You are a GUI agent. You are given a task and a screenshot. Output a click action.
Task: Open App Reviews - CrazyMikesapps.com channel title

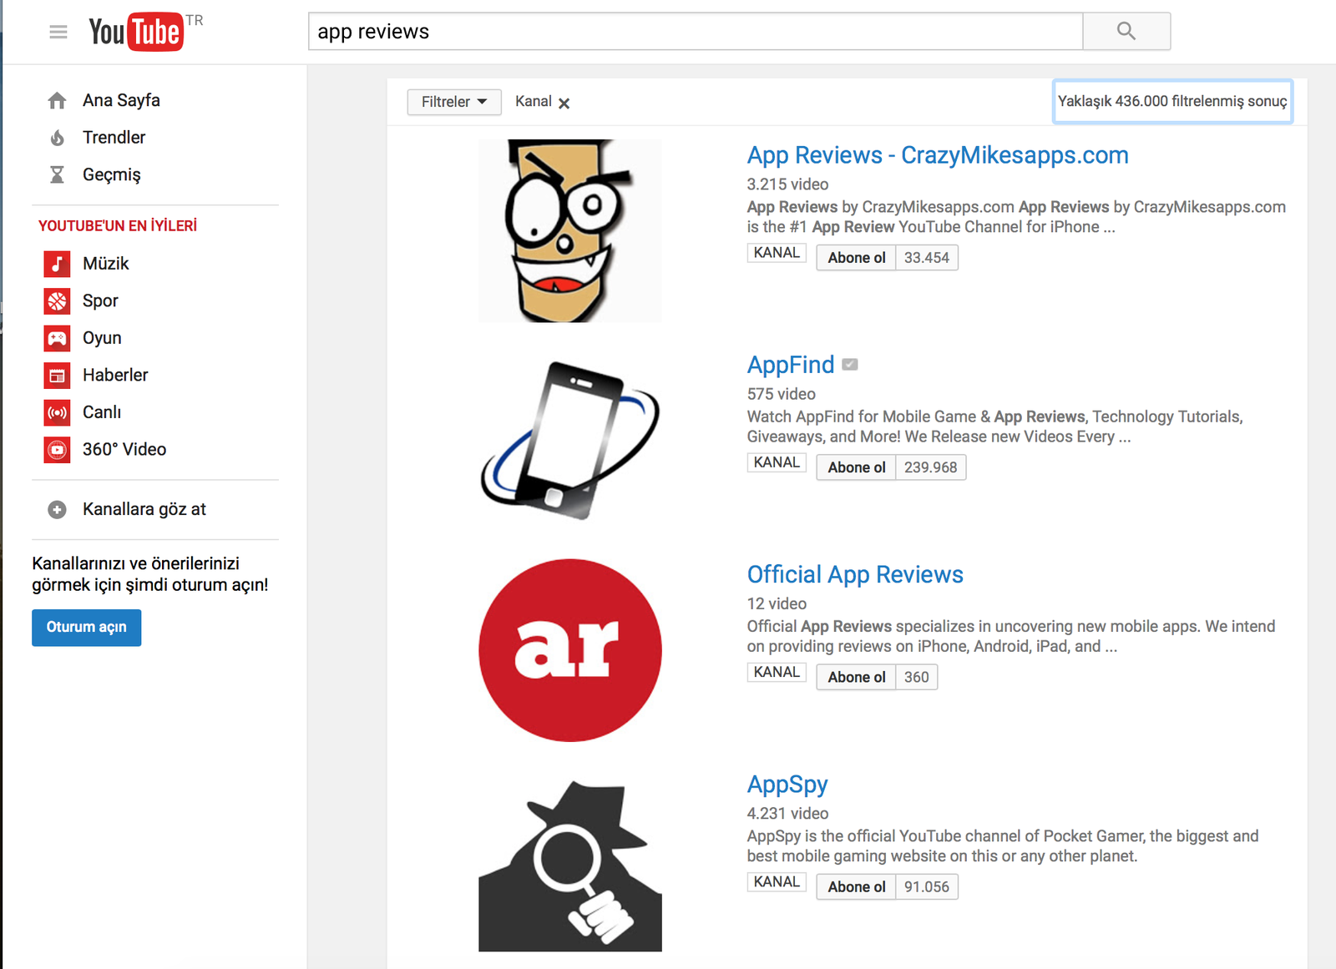point(938,155)
